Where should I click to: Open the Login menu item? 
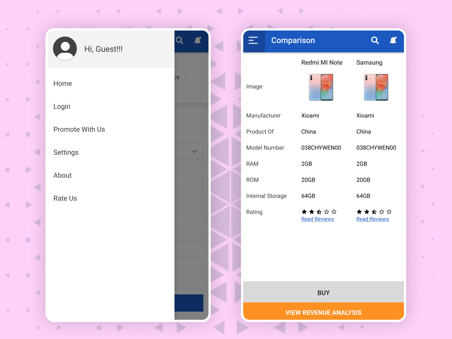click(62, 107)
